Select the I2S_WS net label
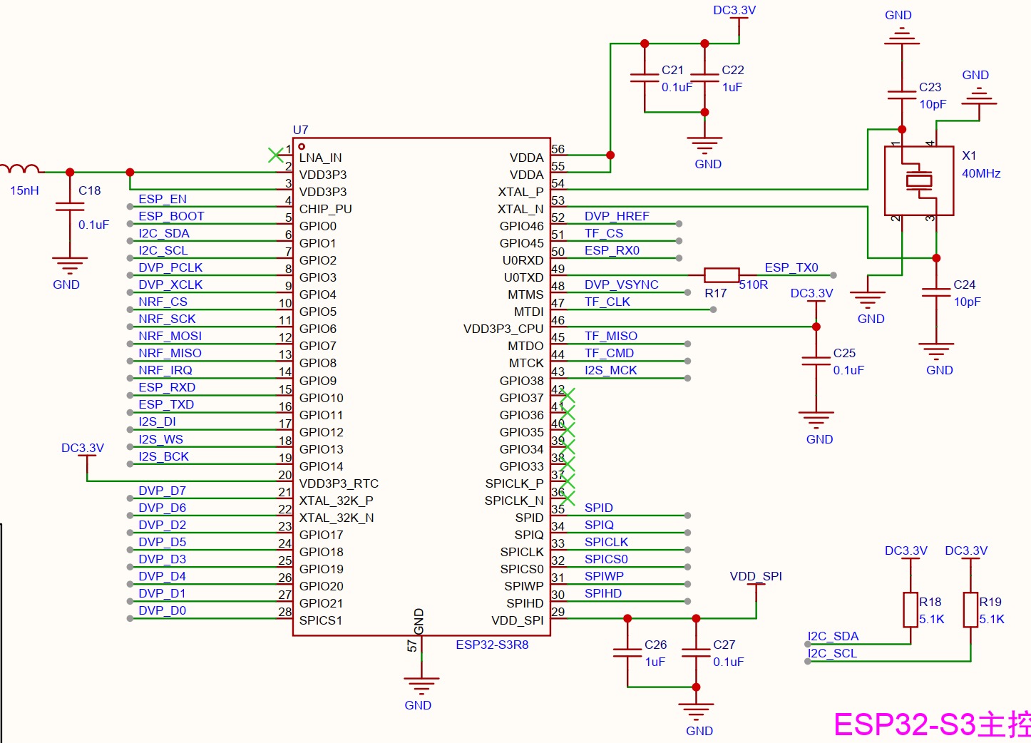This screenshot has width=1031, height=743. [160, 439]
